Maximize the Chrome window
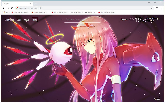Viewport: 165px width, 103px height. (155, 2)
